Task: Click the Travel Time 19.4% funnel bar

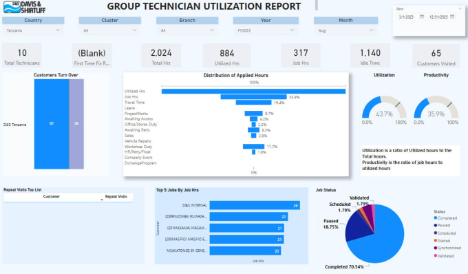Action: coord(254,103)
